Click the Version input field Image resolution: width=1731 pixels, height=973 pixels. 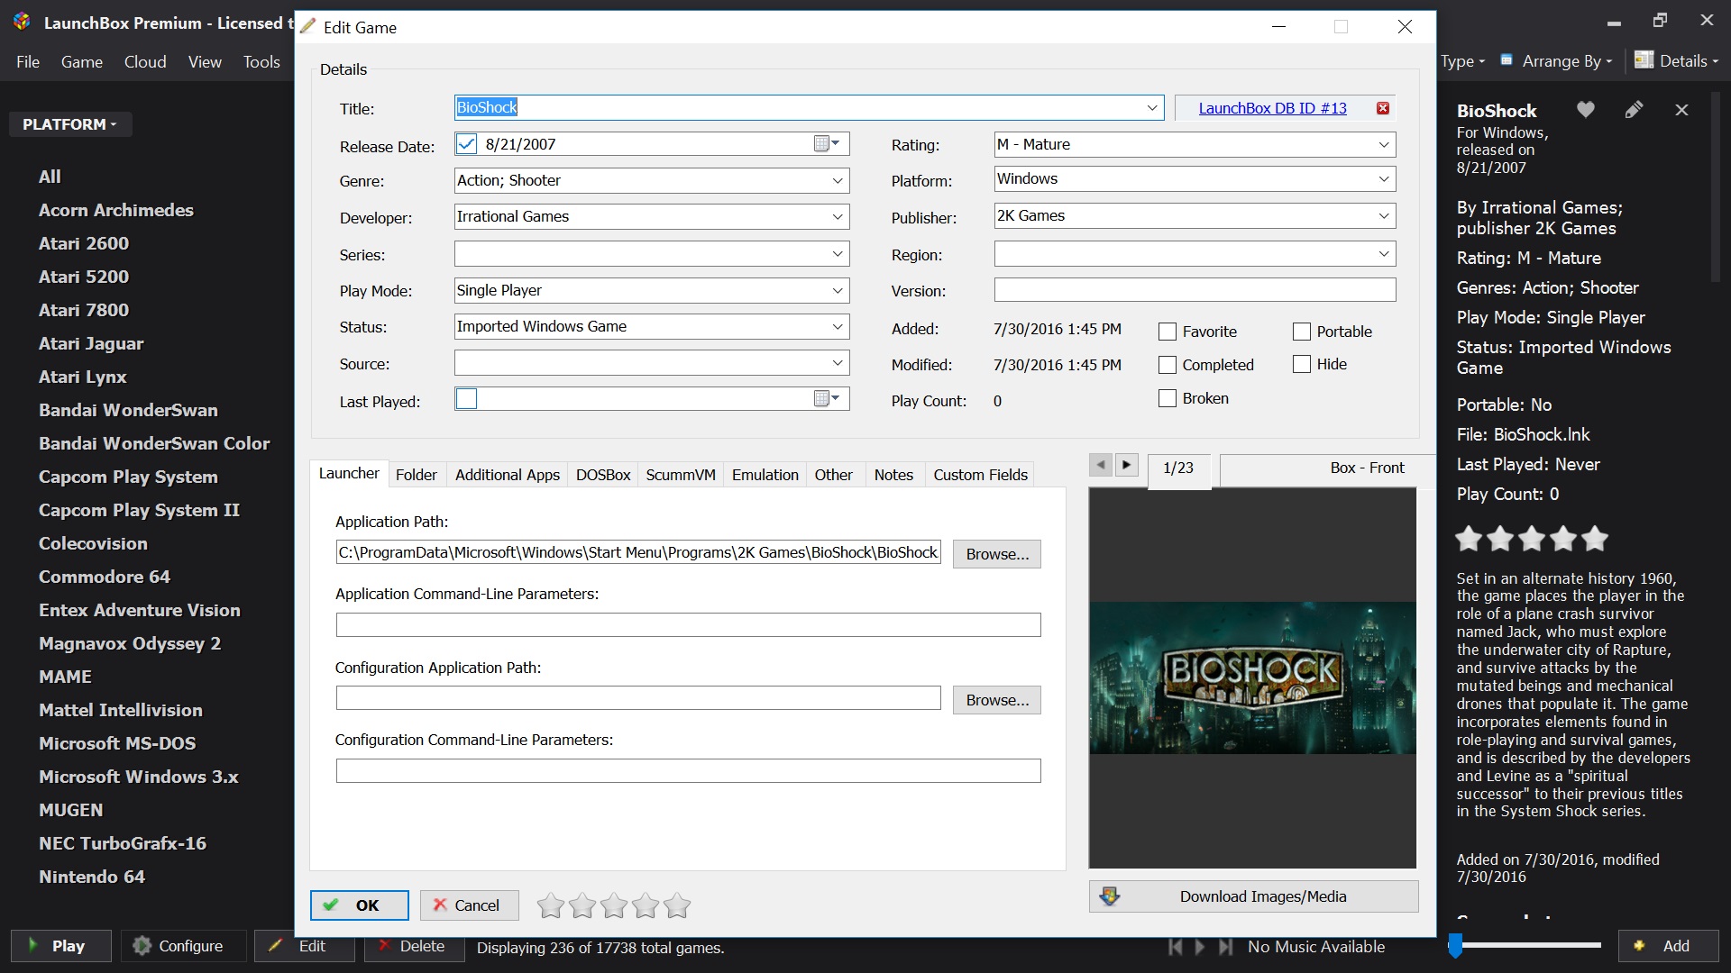(x=1195, y=290)
